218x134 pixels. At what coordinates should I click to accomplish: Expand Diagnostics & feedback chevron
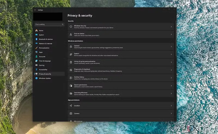click(x=171, y=70)
